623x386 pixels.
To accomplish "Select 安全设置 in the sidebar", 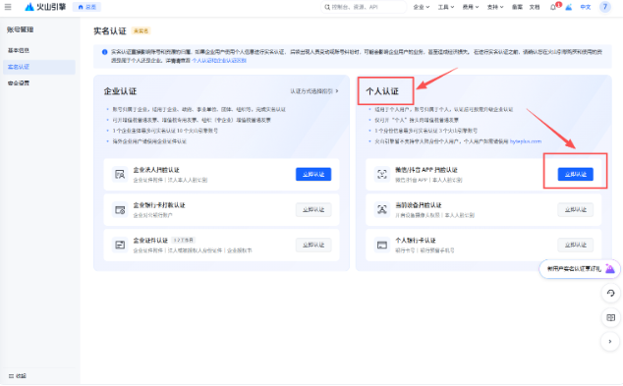I will [39, 83].
